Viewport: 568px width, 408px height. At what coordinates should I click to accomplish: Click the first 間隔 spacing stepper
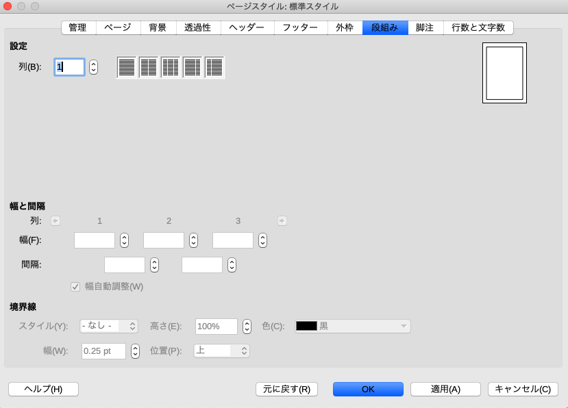[154, 265]
